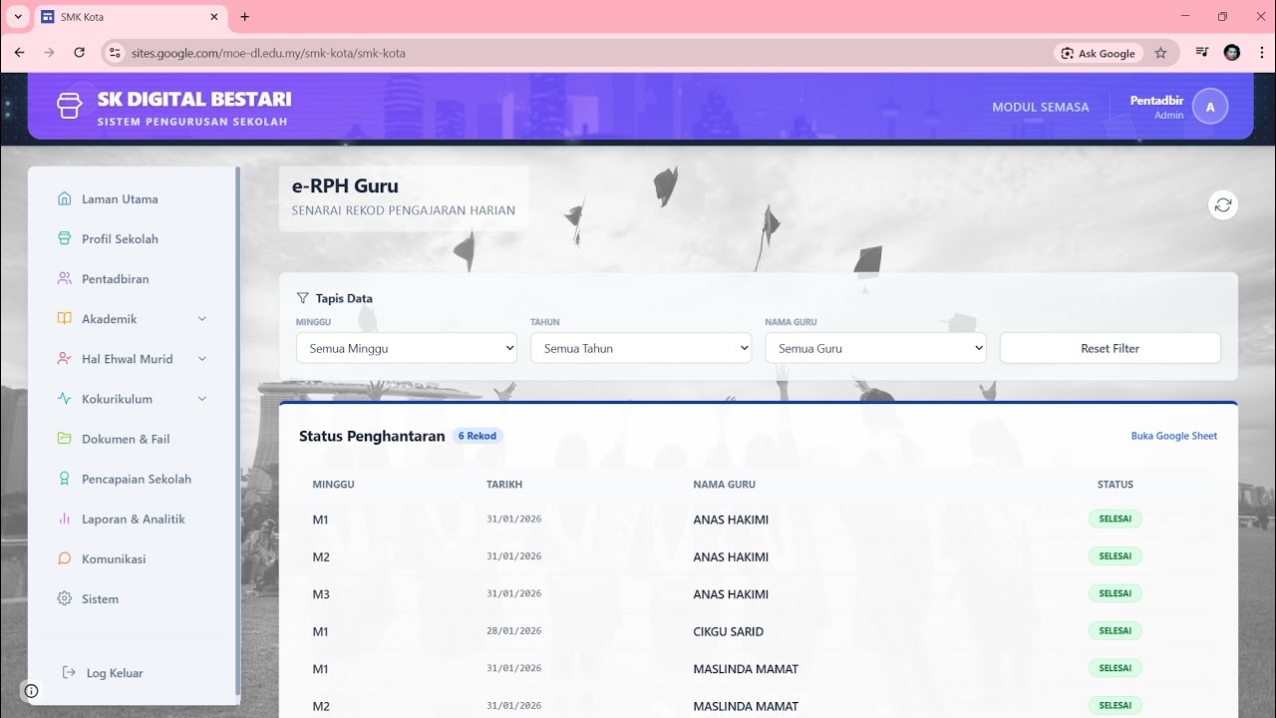Expand the Hal Ehwal Murid chevron
The height and width of the screenshot is (718, 1276).
[x=202, y=358]
